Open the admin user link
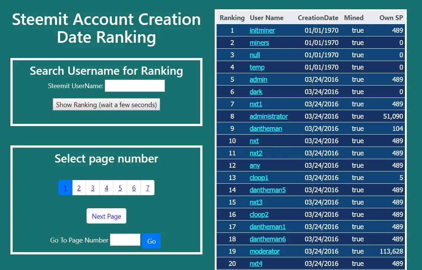Viewport: 422px width, 270px height. tap(259, 80)
